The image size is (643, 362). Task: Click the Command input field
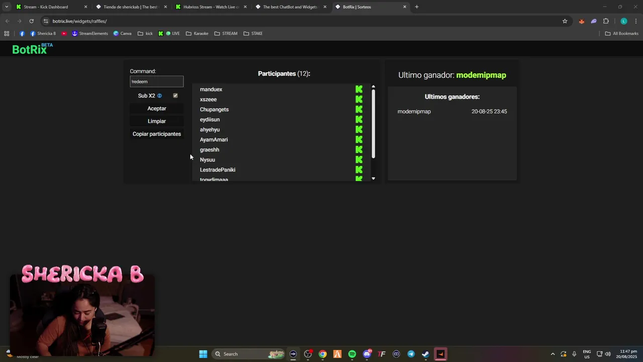point(157,81)
